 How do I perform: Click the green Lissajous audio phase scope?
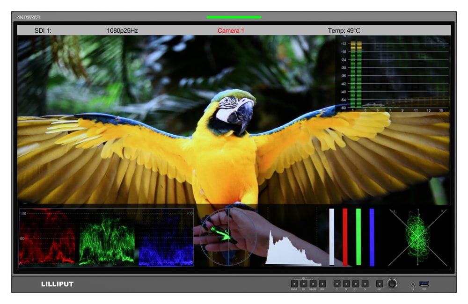[417, 238]
